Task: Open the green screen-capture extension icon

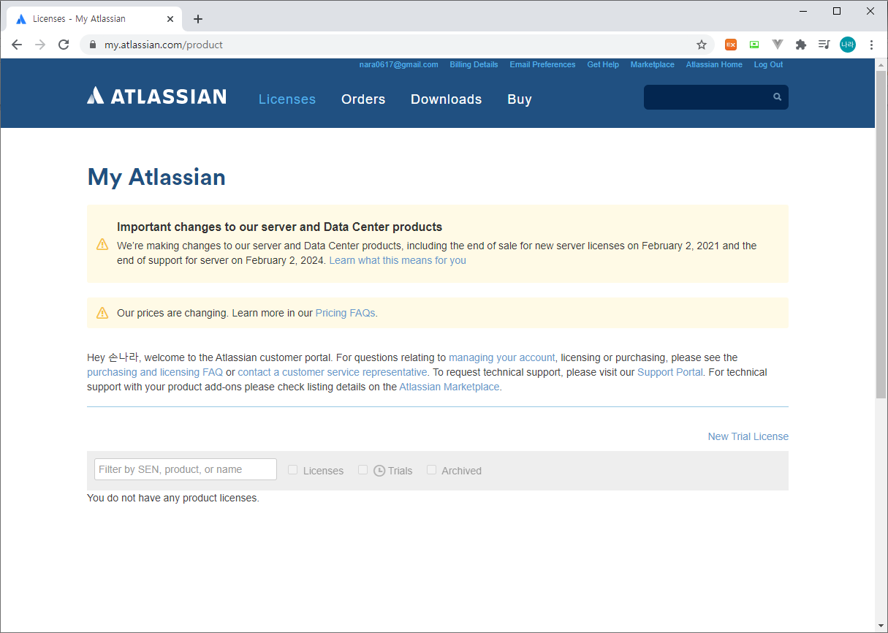Action: point(754,45)
